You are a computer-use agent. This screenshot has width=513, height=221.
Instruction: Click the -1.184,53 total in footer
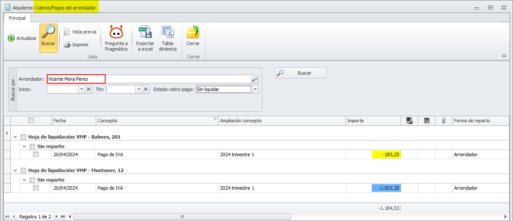(389, 208)
